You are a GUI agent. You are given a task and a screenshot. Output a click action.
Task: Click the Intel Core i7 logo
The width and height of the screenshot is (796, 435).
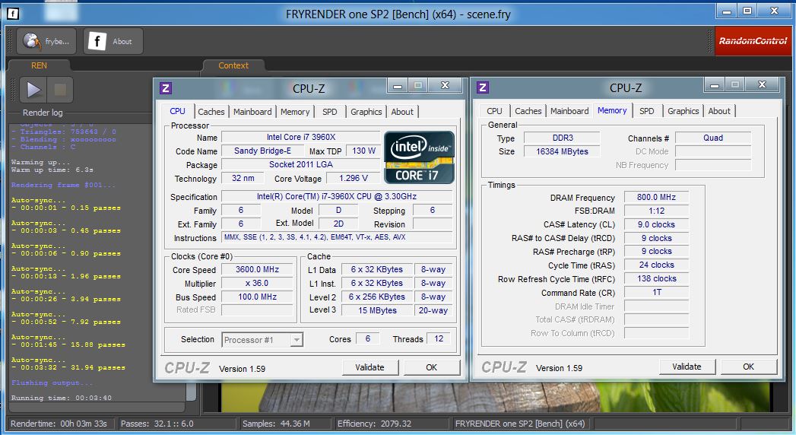[419, 157]
